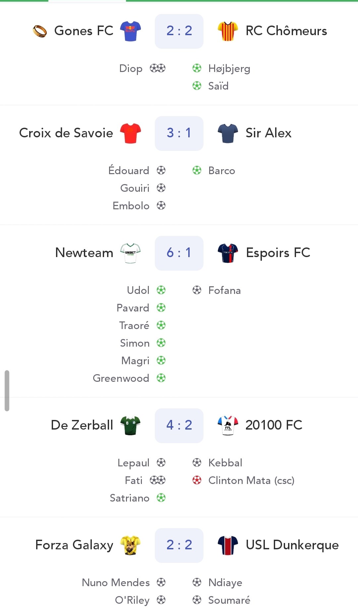358x614 pixels.
Task: Tap the golden ring icon beside Gones FC
Action: [x=40, y=31]
